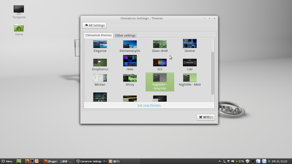
Task: Click the black double-chevron tray icon
Action: [x=253, y=161]
